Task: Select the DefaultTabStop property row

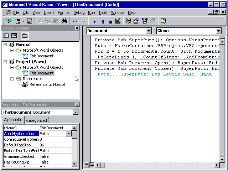Action: [x=38, y=145]
